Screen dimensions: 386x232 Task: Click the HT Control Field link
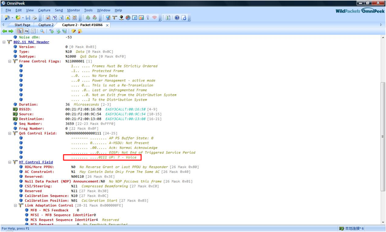[36, 162]
